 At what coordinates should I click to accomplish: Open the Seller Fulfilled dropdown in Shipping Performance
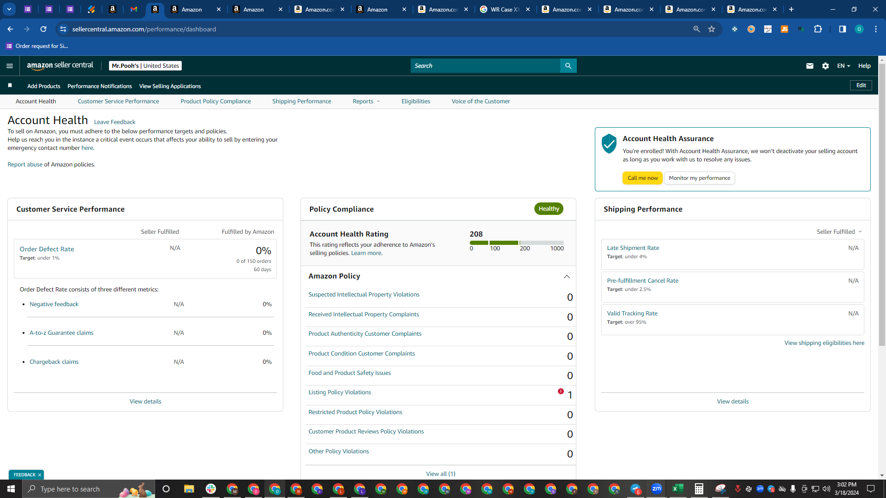(839, 232)
